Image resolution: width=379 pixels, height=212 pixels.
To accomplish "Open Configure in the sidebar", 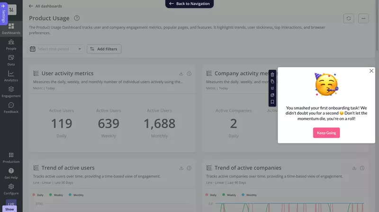I will 11,189.
